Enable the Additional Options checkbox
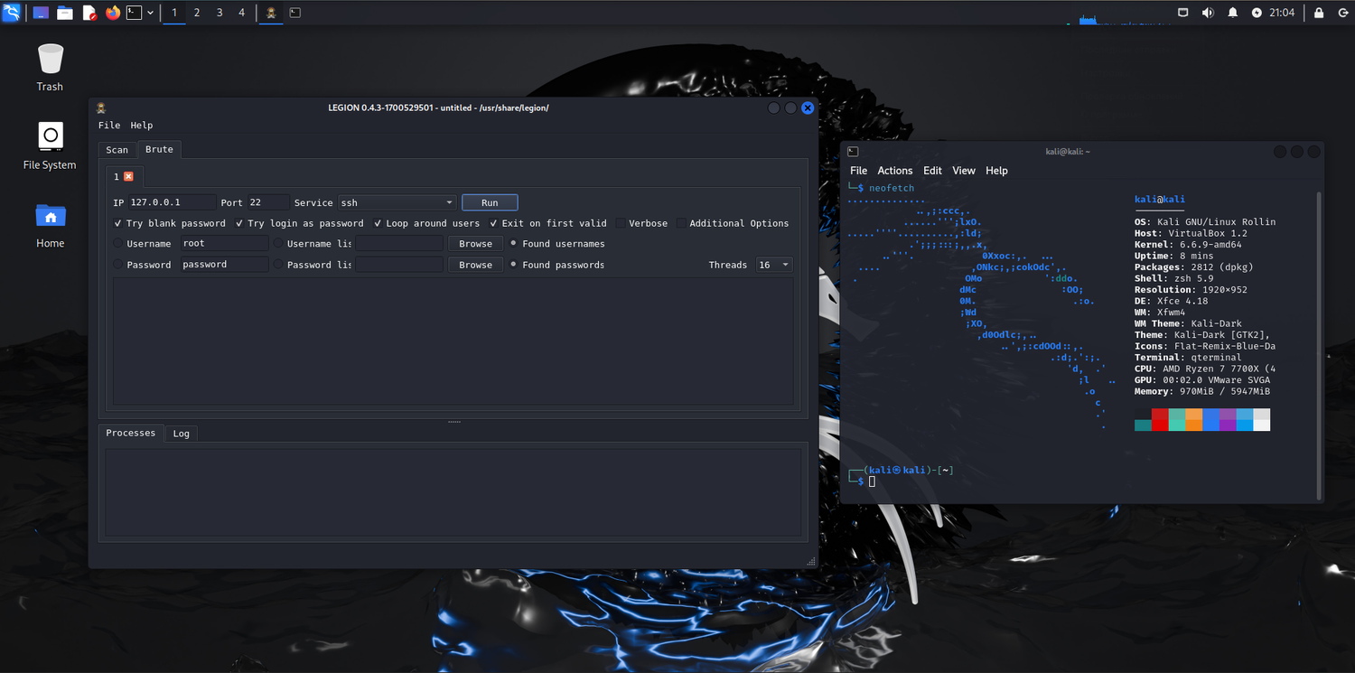Image resolution: width=1355 pixels, height=673 pixels. point(681,223)
